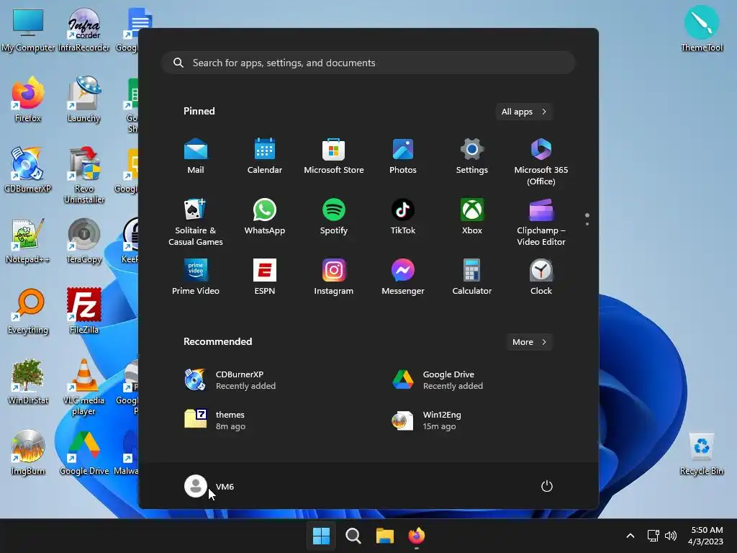Viewport: 737px width, 553px height.
Task: Launch the TikTok app
Action: [403, 217]
